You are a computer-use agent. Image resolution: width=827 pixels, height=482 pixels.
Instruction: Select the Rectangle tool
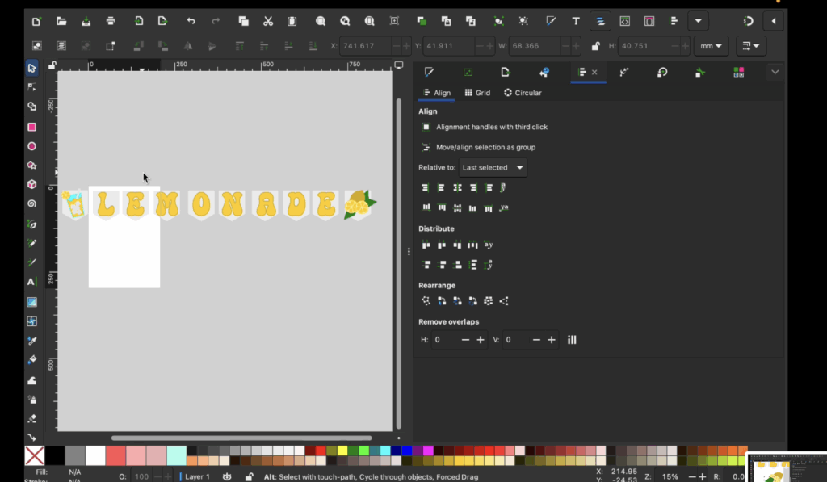pos(31,127)
